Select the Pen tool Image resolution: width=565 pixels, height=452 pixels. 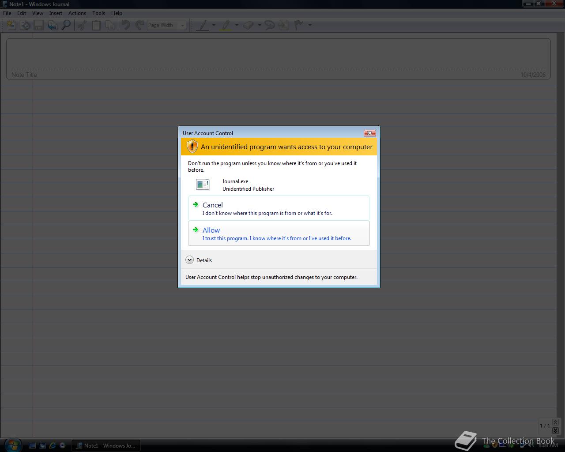point(202,25)
